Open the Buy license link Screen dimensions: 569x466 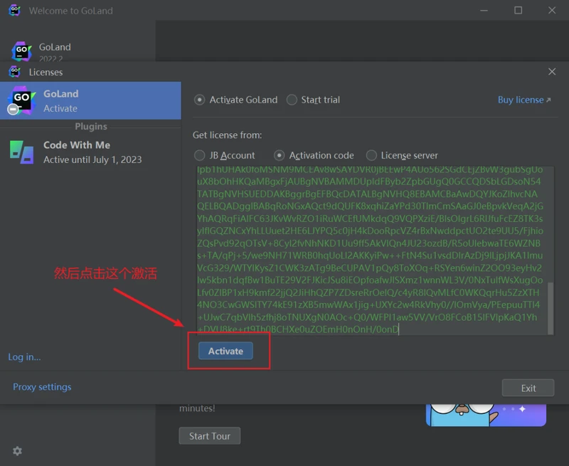point(523,100)
